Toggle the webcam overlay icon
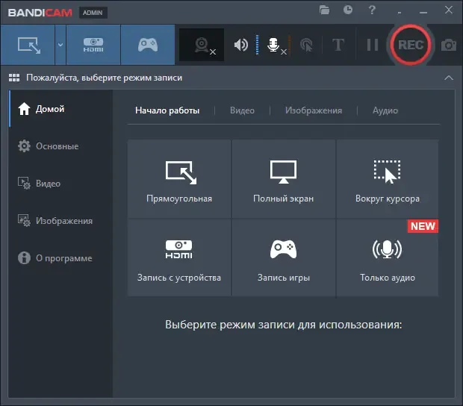This screenshot has height=406, width=463. pyautogui.click(x=202, y=45)
